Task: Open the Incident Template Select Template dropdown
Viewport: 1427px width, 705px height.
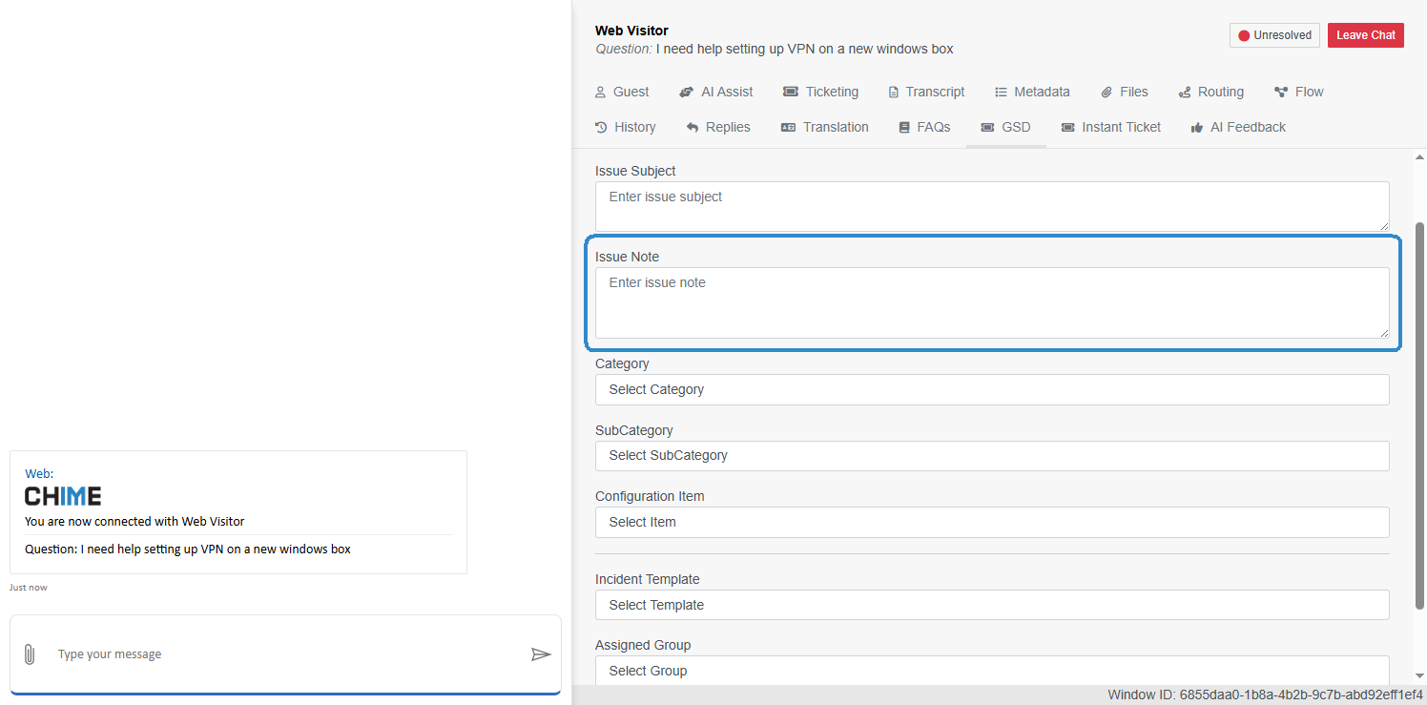Action: coord(992,605)
